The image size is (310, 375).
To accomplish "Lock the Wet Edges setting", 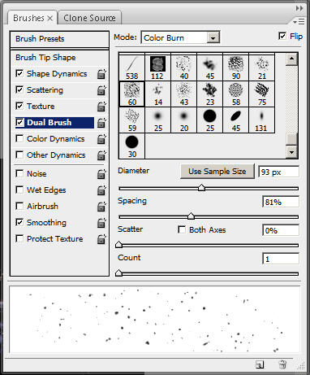I will click(x=101, y=190).
